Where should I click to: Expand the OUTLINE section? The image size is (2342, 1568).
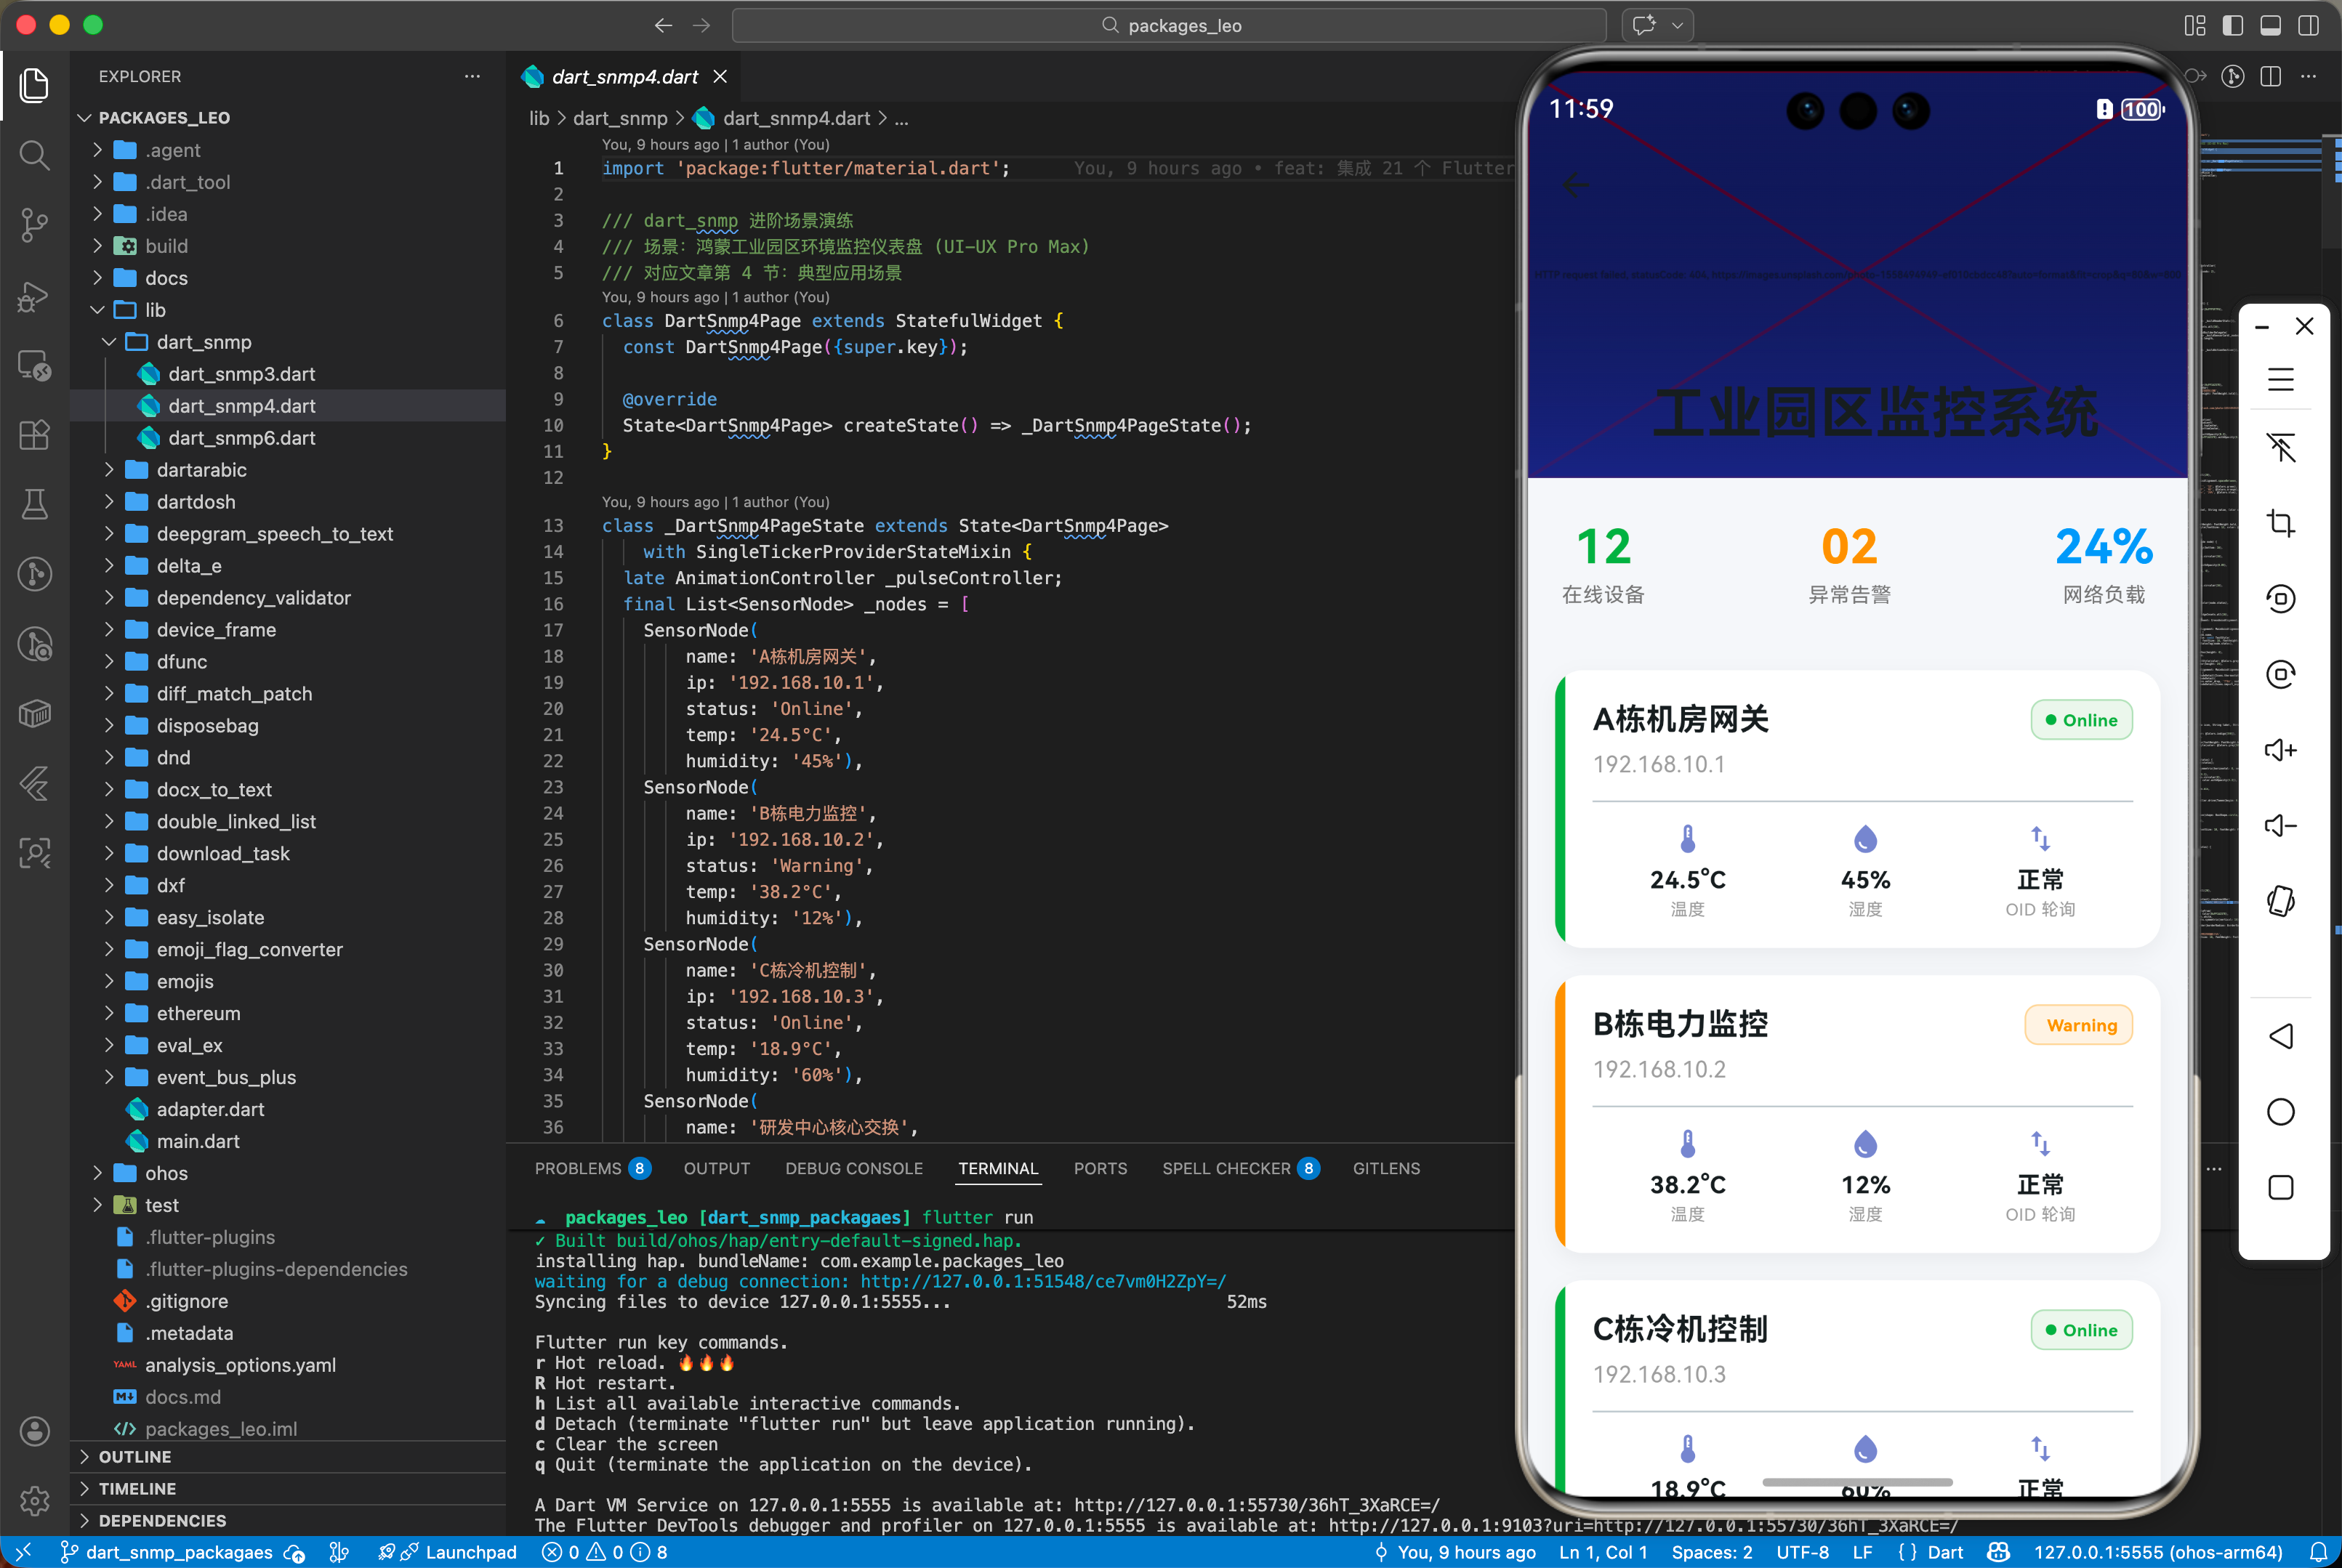click(x=135, y=1457)
